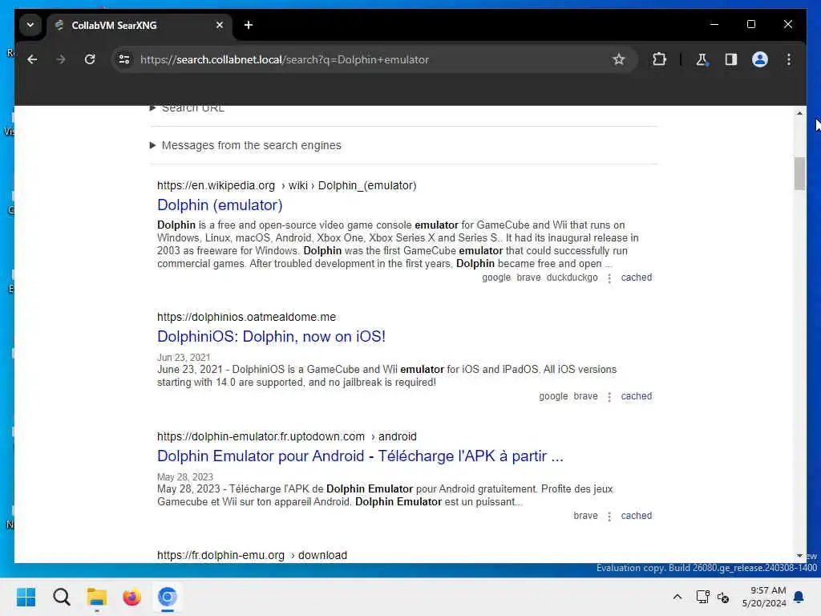821x616 pixels.
Task: Open the muted volume tray icon
Action: point(723,597)
